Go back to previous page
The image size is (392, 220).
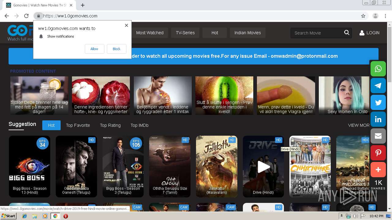(x=7, y=16)
